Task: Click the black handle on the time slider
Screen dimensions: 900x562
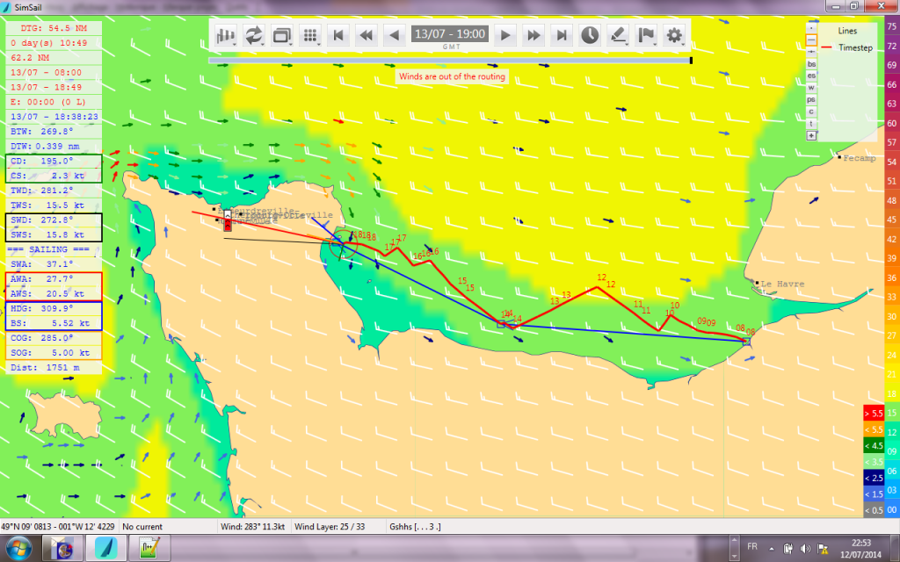Action: coord(691,61)
